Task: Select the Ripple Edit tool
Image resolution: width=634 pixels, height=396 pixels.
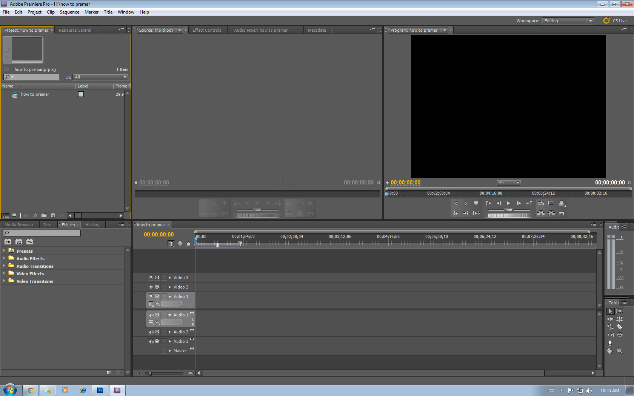Action: (x=610, y=319)
